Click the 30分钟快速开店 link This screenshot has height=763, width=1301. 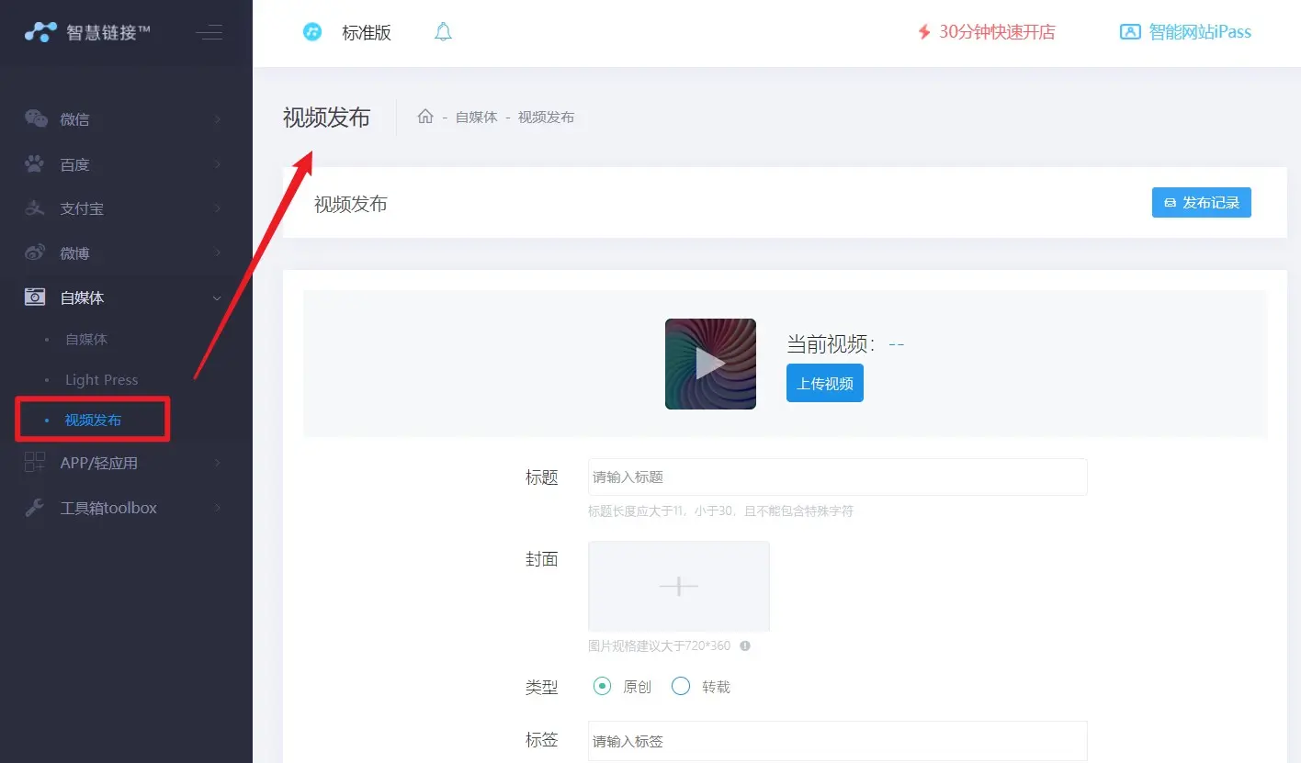tap(987, 32)
